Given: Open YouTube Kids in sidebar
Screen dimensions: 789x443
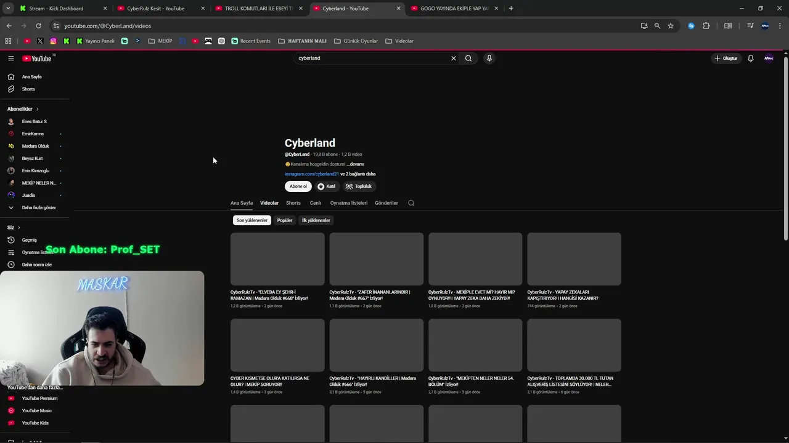Looking at the screenshot, I should [35, 423].
